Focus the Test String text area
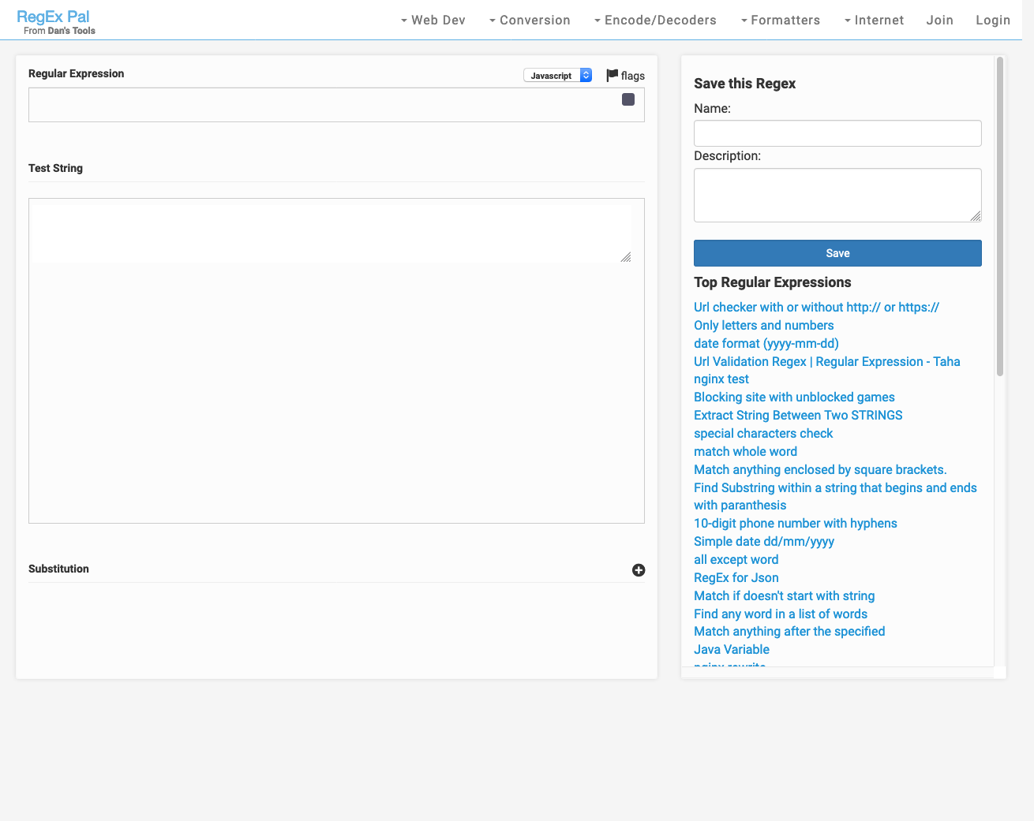Screen dimensions: 1034x821 pyautogui.click(x=332, y=233)
